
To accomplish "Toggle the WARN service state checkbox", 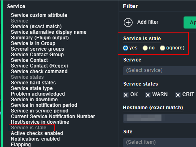I will (x=148, y=95).
